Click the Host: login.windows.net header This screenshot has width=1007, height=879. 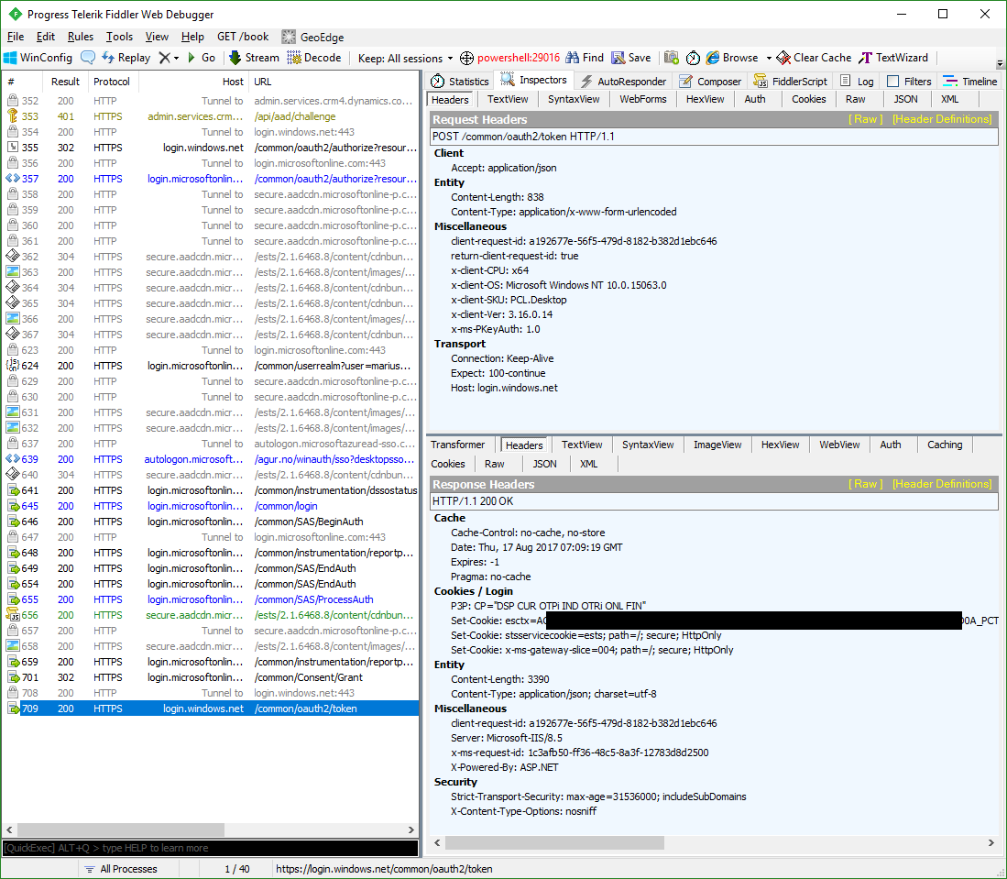(x=504, y=388)
